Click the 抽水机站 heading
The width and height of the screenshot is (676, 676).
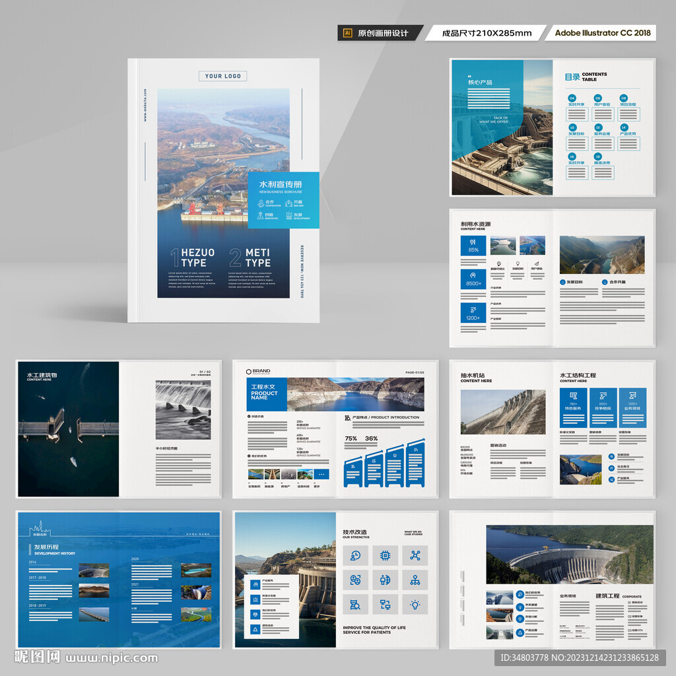tap(473, 375)
